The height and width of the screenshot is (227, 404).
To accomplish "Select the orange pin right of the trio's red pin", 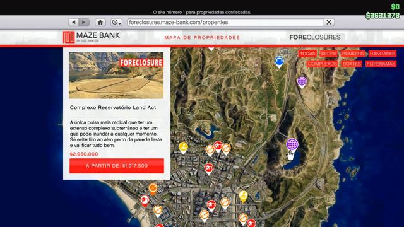I will (x=226, y=149).
